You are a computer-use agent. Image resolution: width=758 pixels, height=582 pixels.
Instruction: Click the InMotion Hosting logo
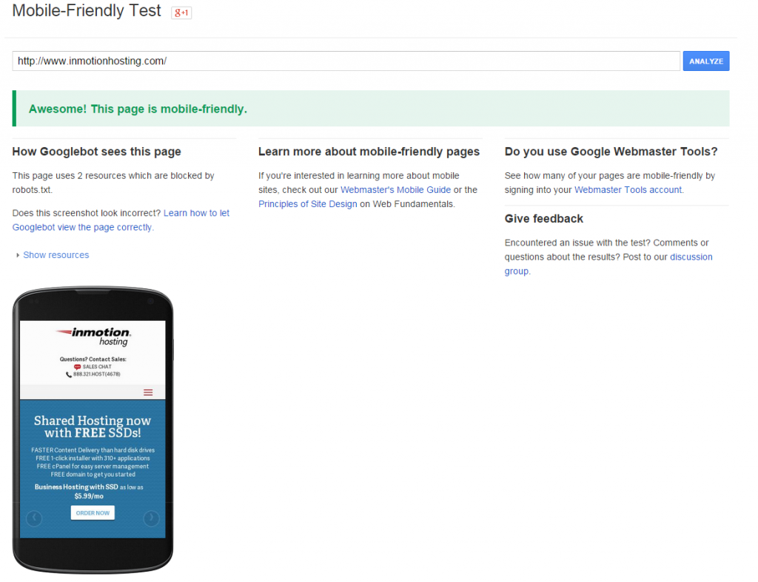pyautogui.click(x=93, y=336)
